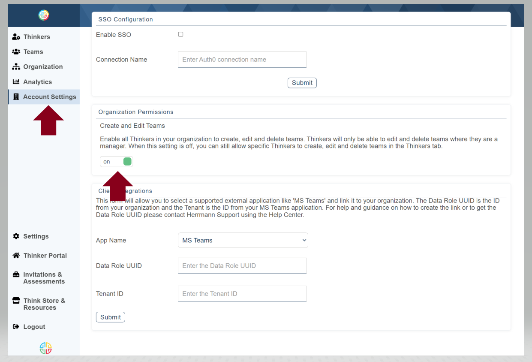Click the Connection Name input field
Viewport: 532px width, 362px height.
[242, 60]
